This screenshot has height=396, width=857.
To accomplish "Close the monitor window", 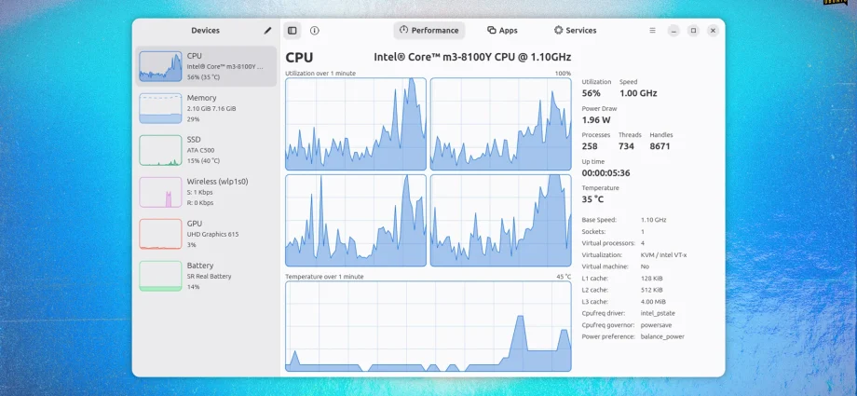I will tap(713, 31).
